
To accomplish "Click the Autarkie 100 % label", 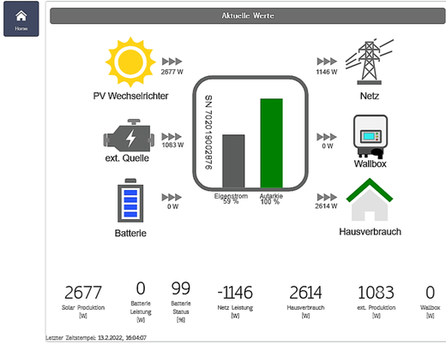I will click(271, 199).
